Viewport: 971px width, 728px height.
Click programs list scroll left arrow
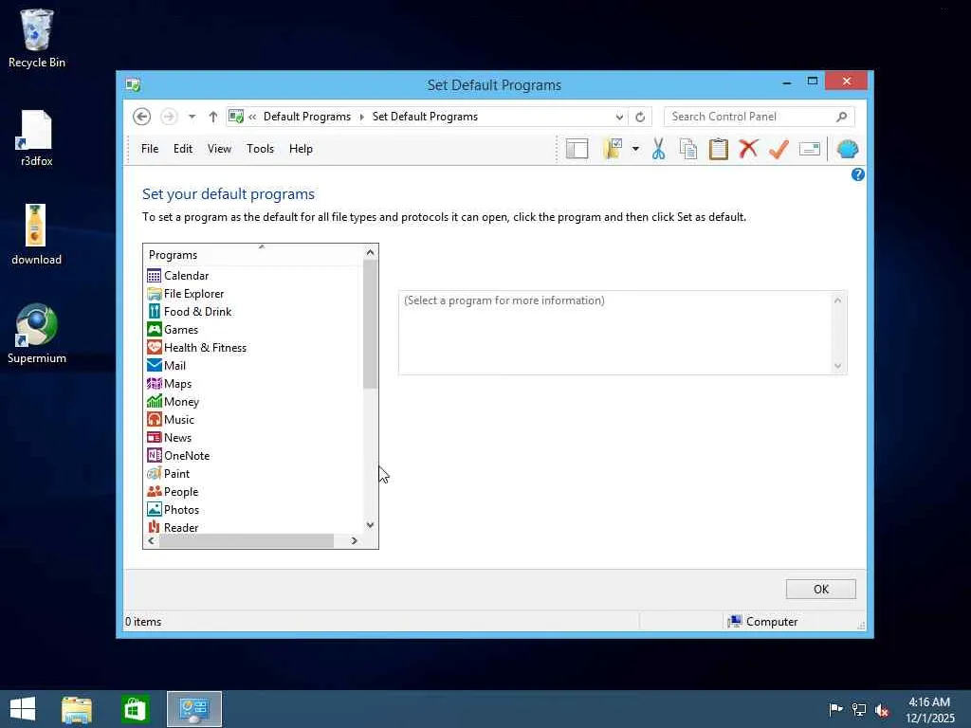(x=151, y=540)
